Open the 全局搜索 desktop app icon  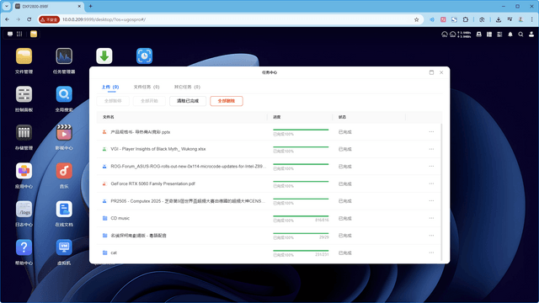point(64,94)
